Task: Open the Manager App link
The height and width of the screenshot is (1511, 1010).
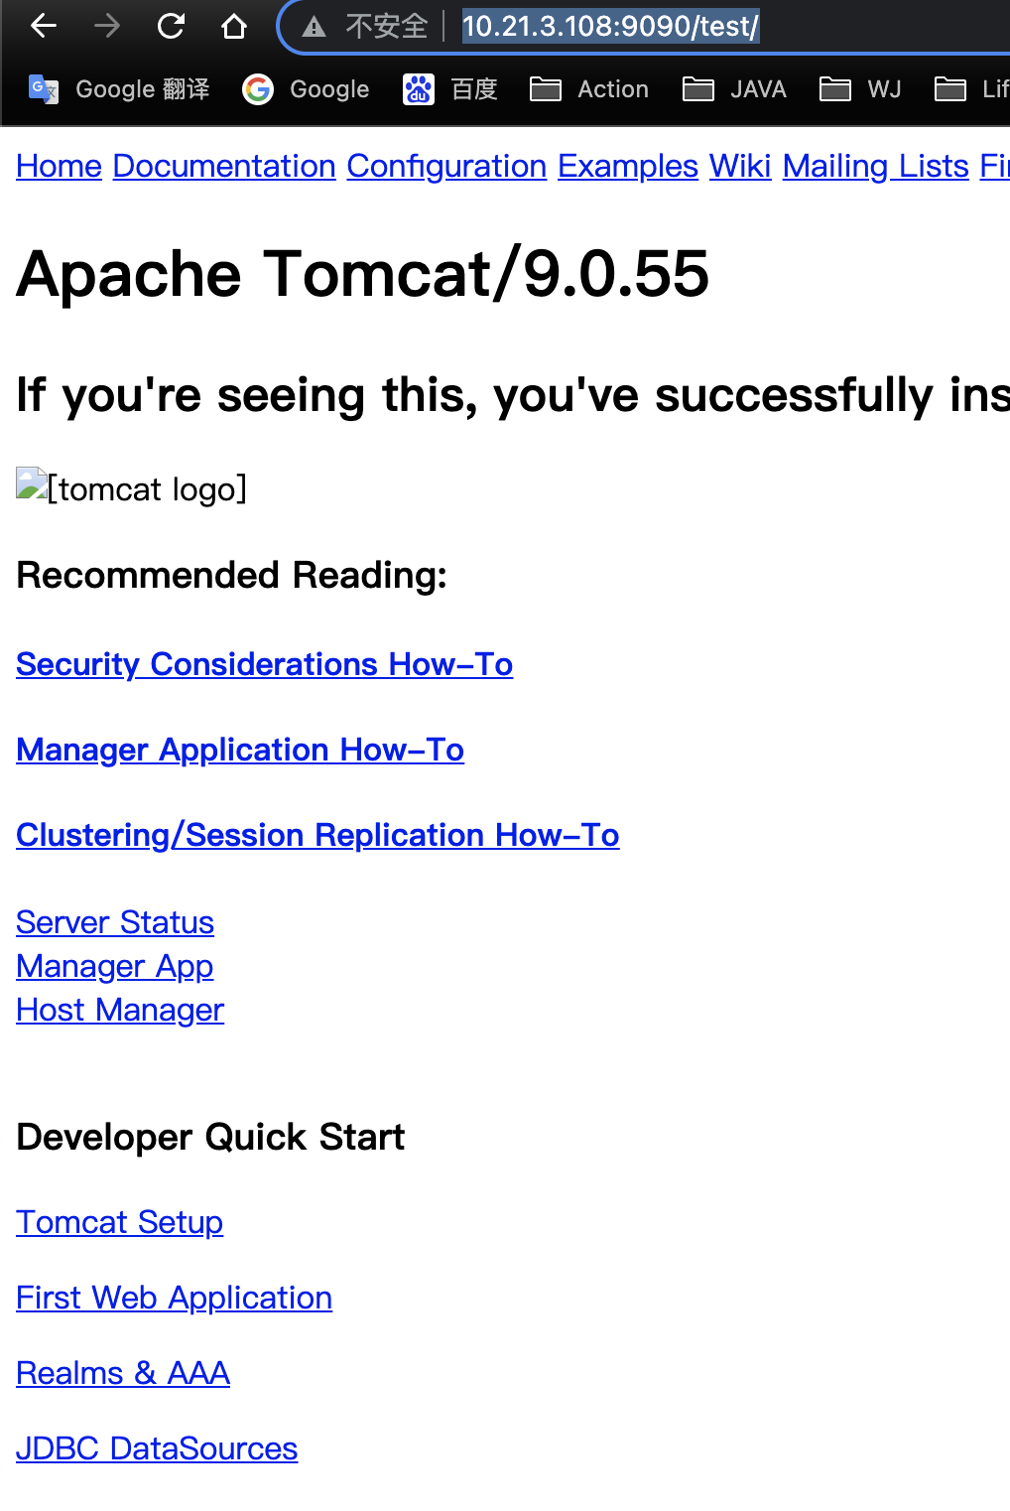Action: click(115, 966)
